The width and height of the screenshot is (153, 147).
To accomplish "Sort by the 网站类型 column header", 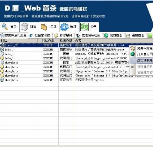I will (48, 41).
